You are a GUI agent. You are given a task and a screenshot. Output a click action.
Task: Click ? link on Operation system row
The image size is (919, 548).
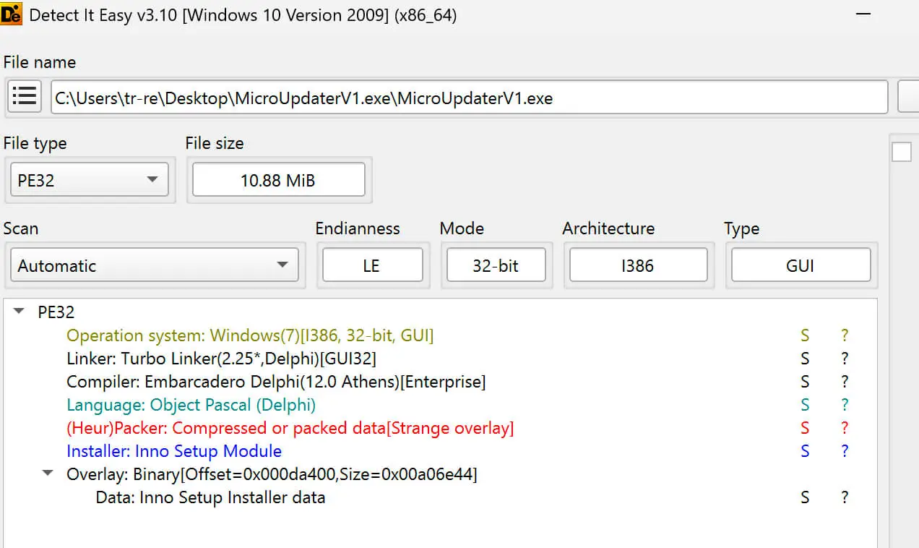point(845,335)
